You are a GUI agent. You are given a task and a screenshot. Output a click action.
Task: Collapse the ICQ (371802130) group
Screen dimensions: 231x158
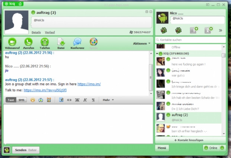click(x=157, y=54)
